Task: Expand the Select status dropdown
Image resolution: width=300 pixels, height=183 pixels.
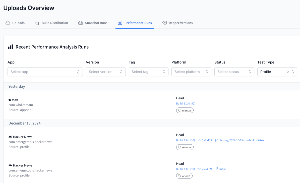Action: (x=234, y=72)
